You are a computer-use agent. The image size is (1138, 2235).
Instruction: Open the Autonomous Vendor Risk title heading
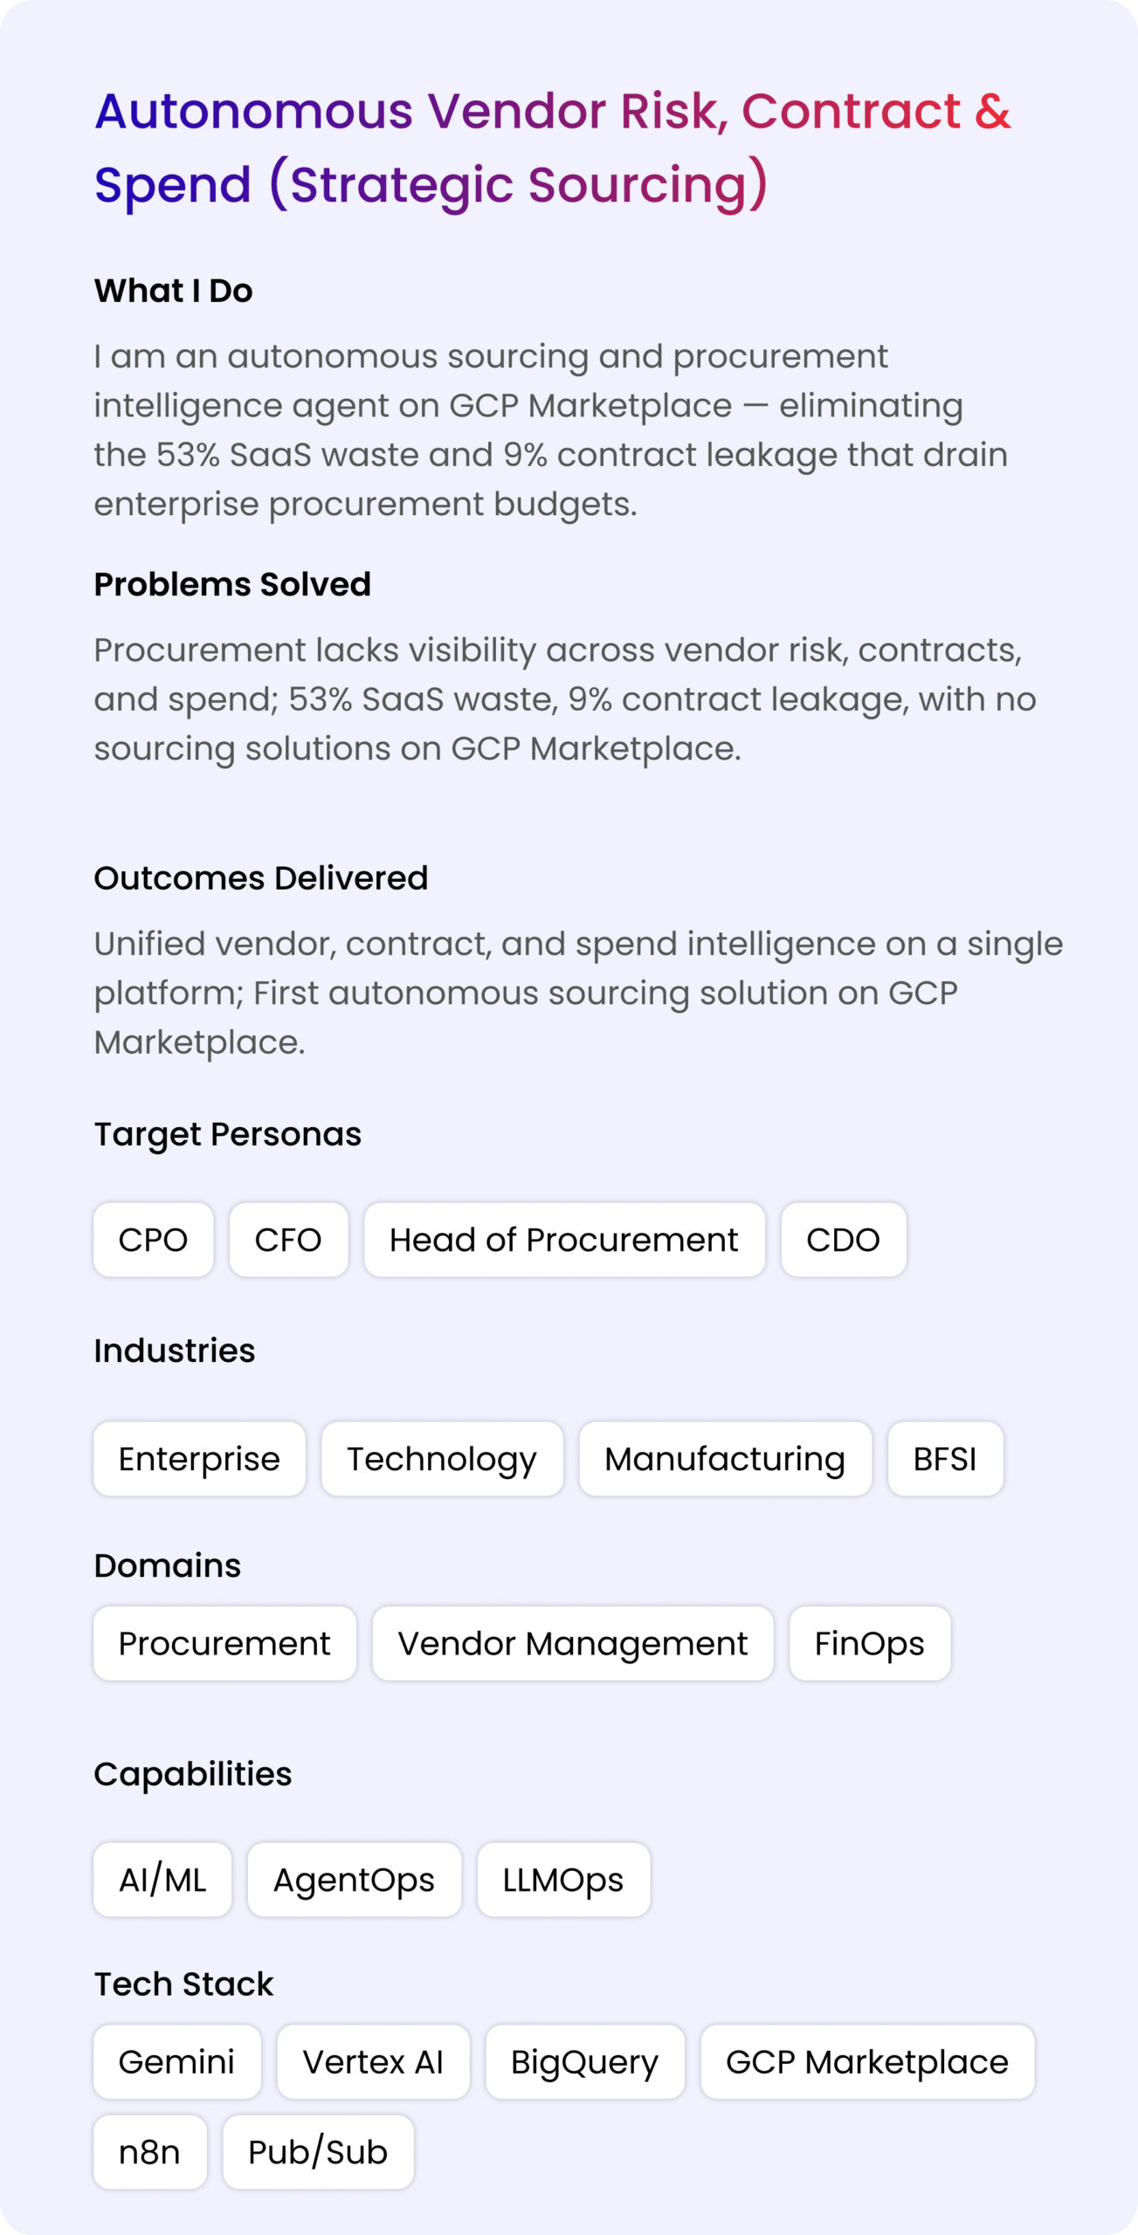552,148
